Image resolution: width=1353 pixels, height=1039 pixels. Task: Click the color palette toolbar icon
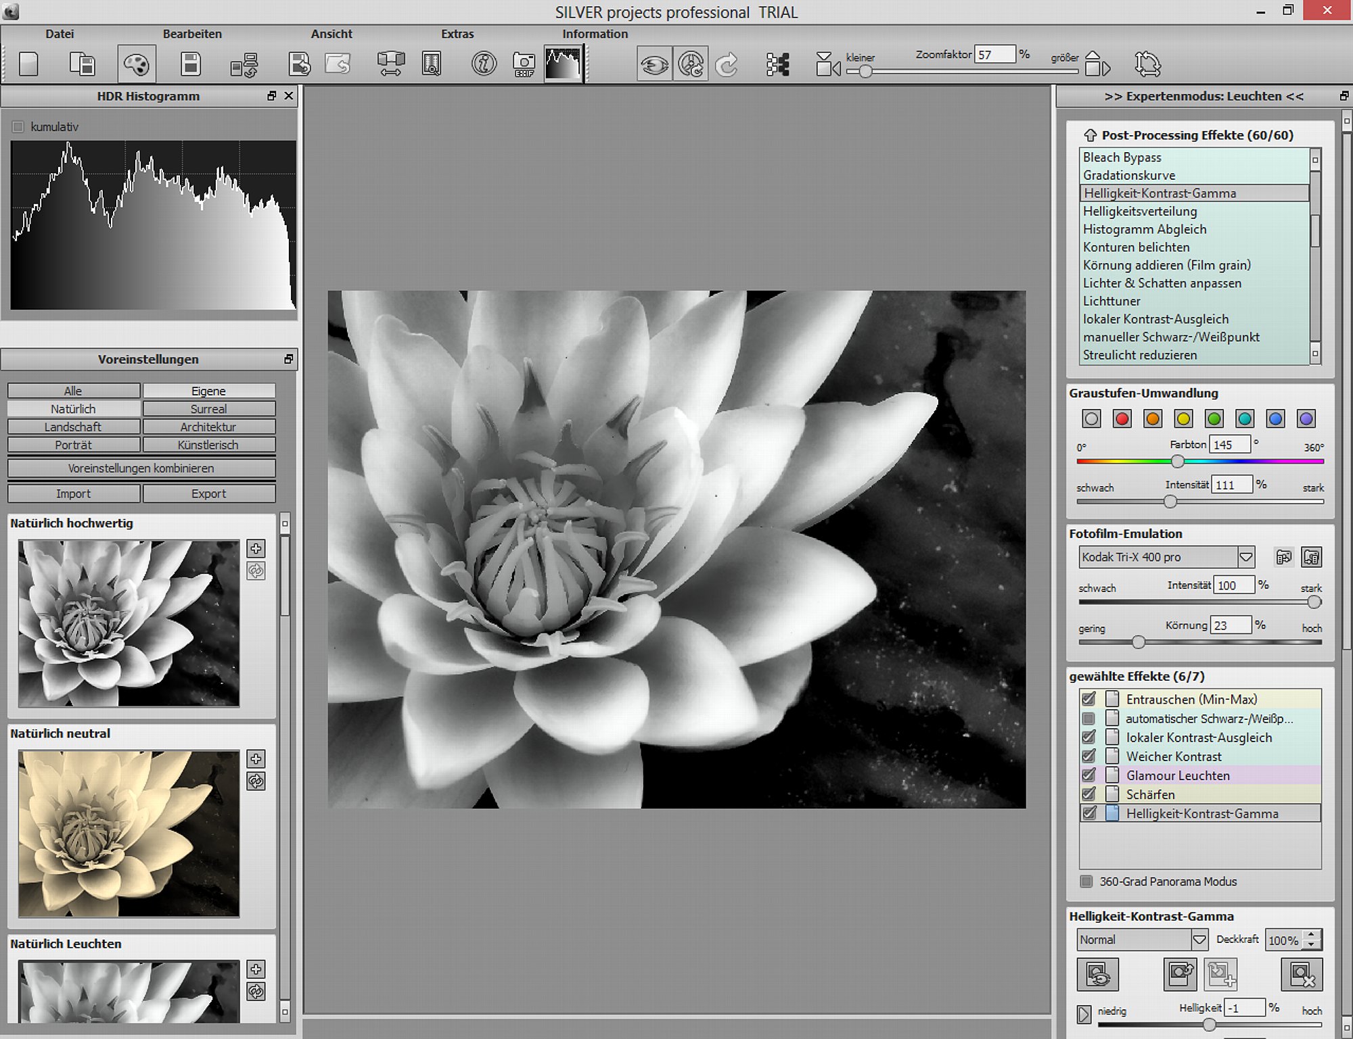click(x=137, y=65)
